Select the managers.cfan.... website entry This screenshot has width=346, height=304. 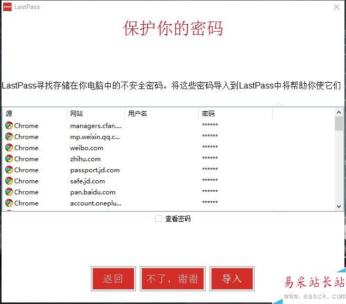pos(95,126)
